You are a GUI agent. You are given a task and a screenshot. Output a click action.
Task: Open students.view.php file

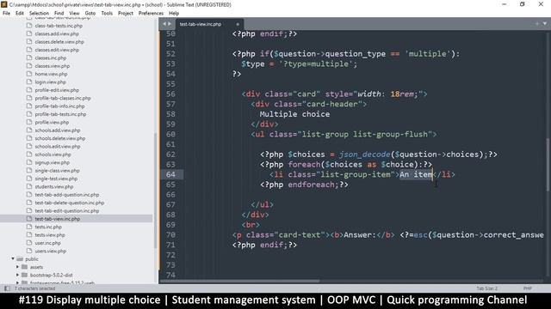54,187
